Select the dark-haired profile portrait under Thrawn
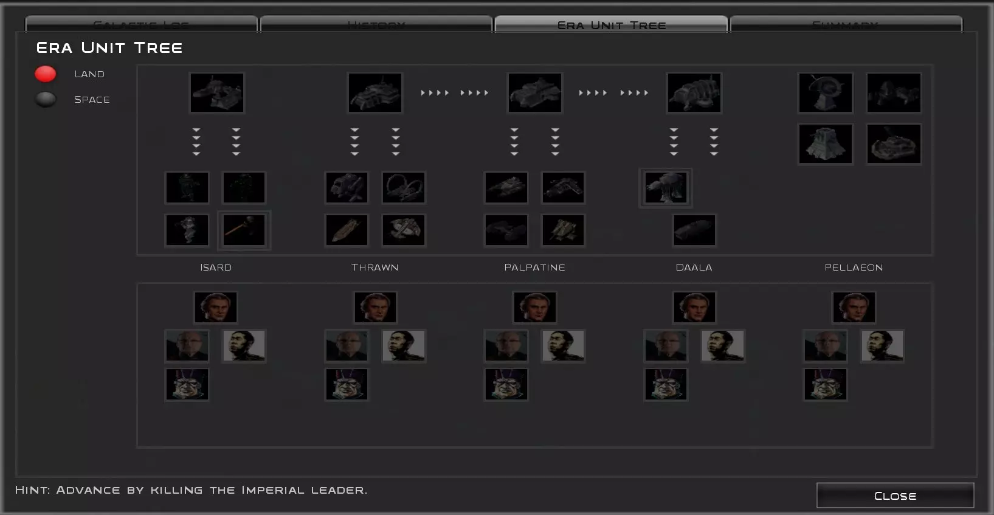This screenshot has width=994, height=515. point(404,345)
